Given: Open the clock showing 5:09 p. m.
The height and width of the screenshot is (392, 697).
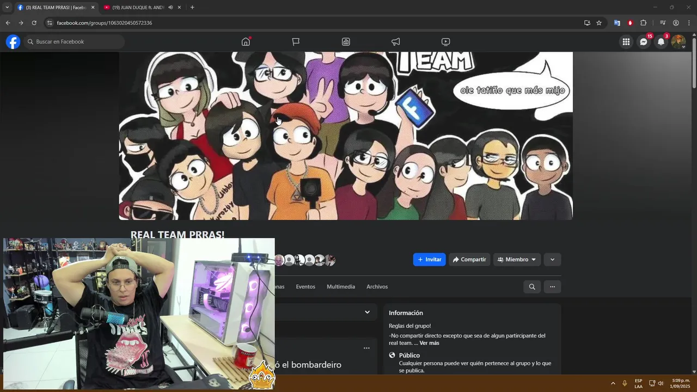Looking at the screenshot, I should (x=680, y=383).
